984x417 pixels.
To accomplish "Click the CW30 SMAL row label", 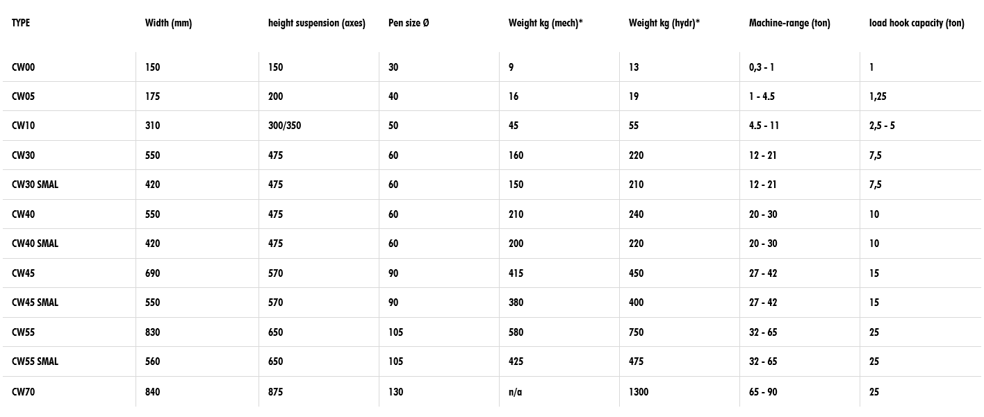I will 35,185.
